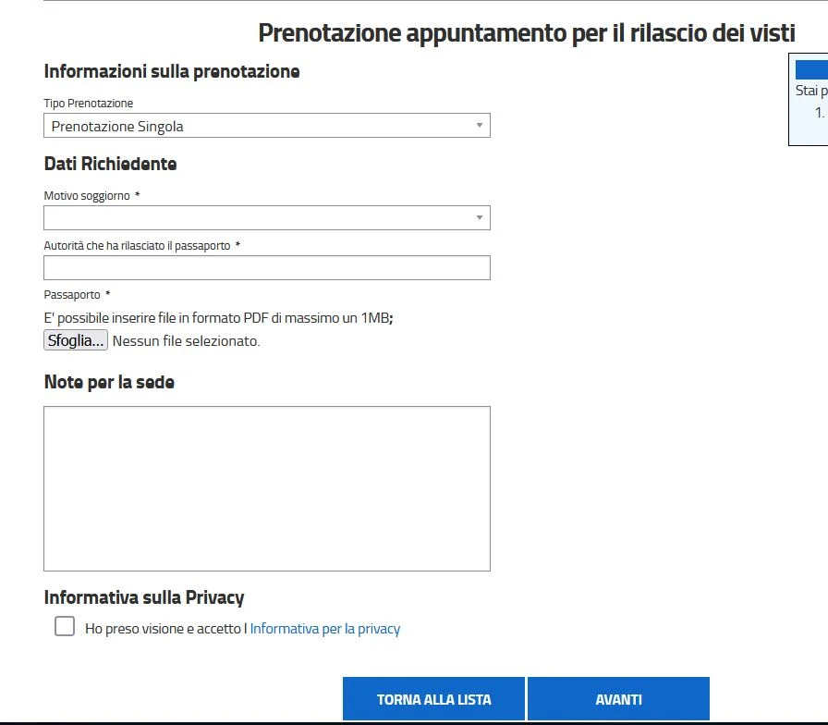The height and width of the screenshot is (725, 828).
Task: Click the 'Tipo Prenotazione' field label
Action: (89, 104)
